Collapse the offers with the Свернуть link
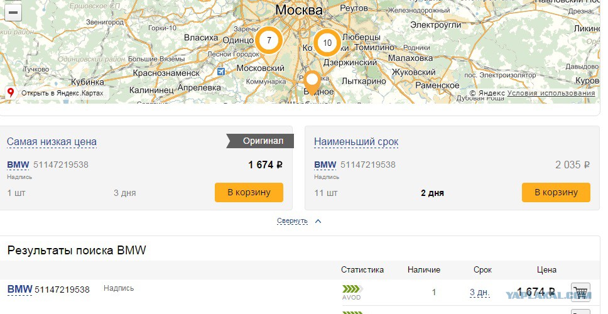The image size is (608, 314). [x=292, y=220]
